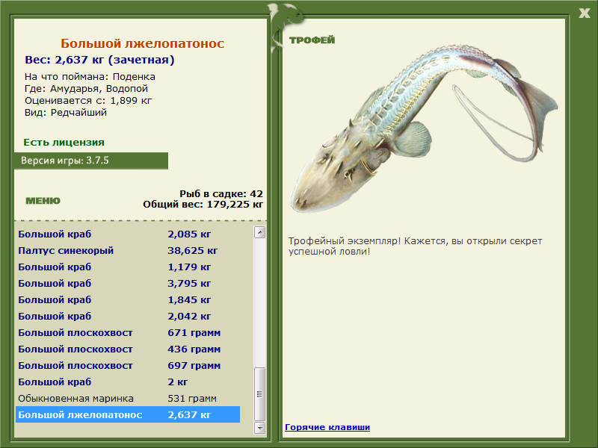Select Большой краб weighing 2,085 кг

[x=127, y=234]
